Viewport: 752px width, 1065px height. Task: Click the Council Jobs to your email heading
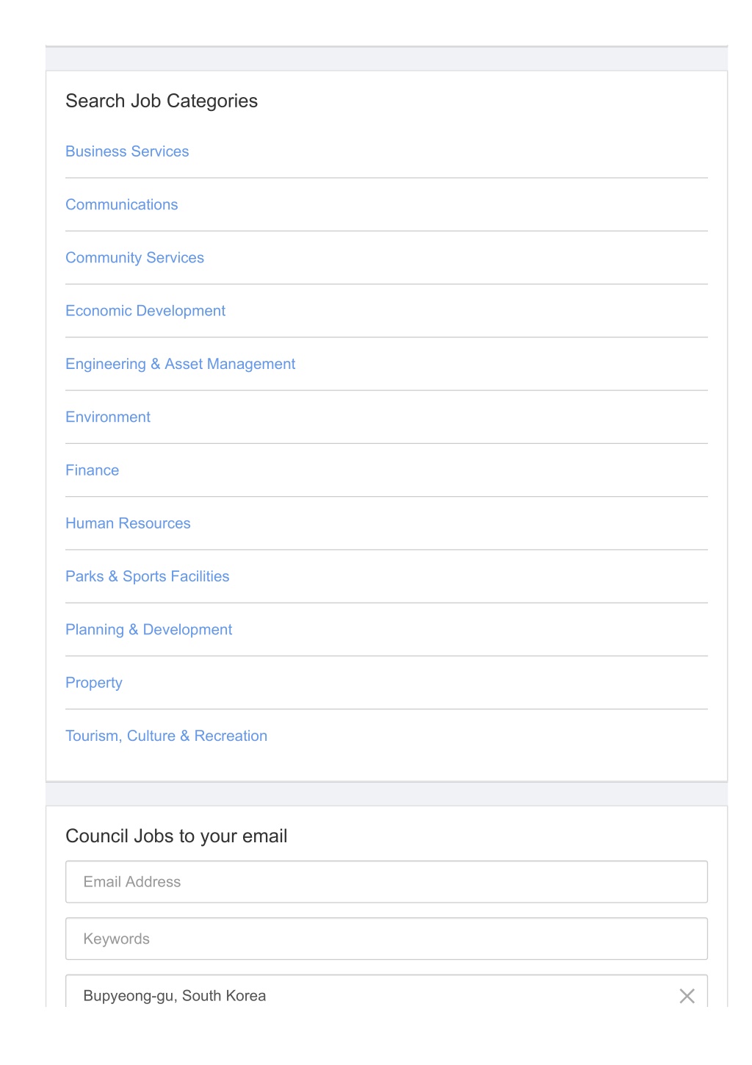click(176, 836)
